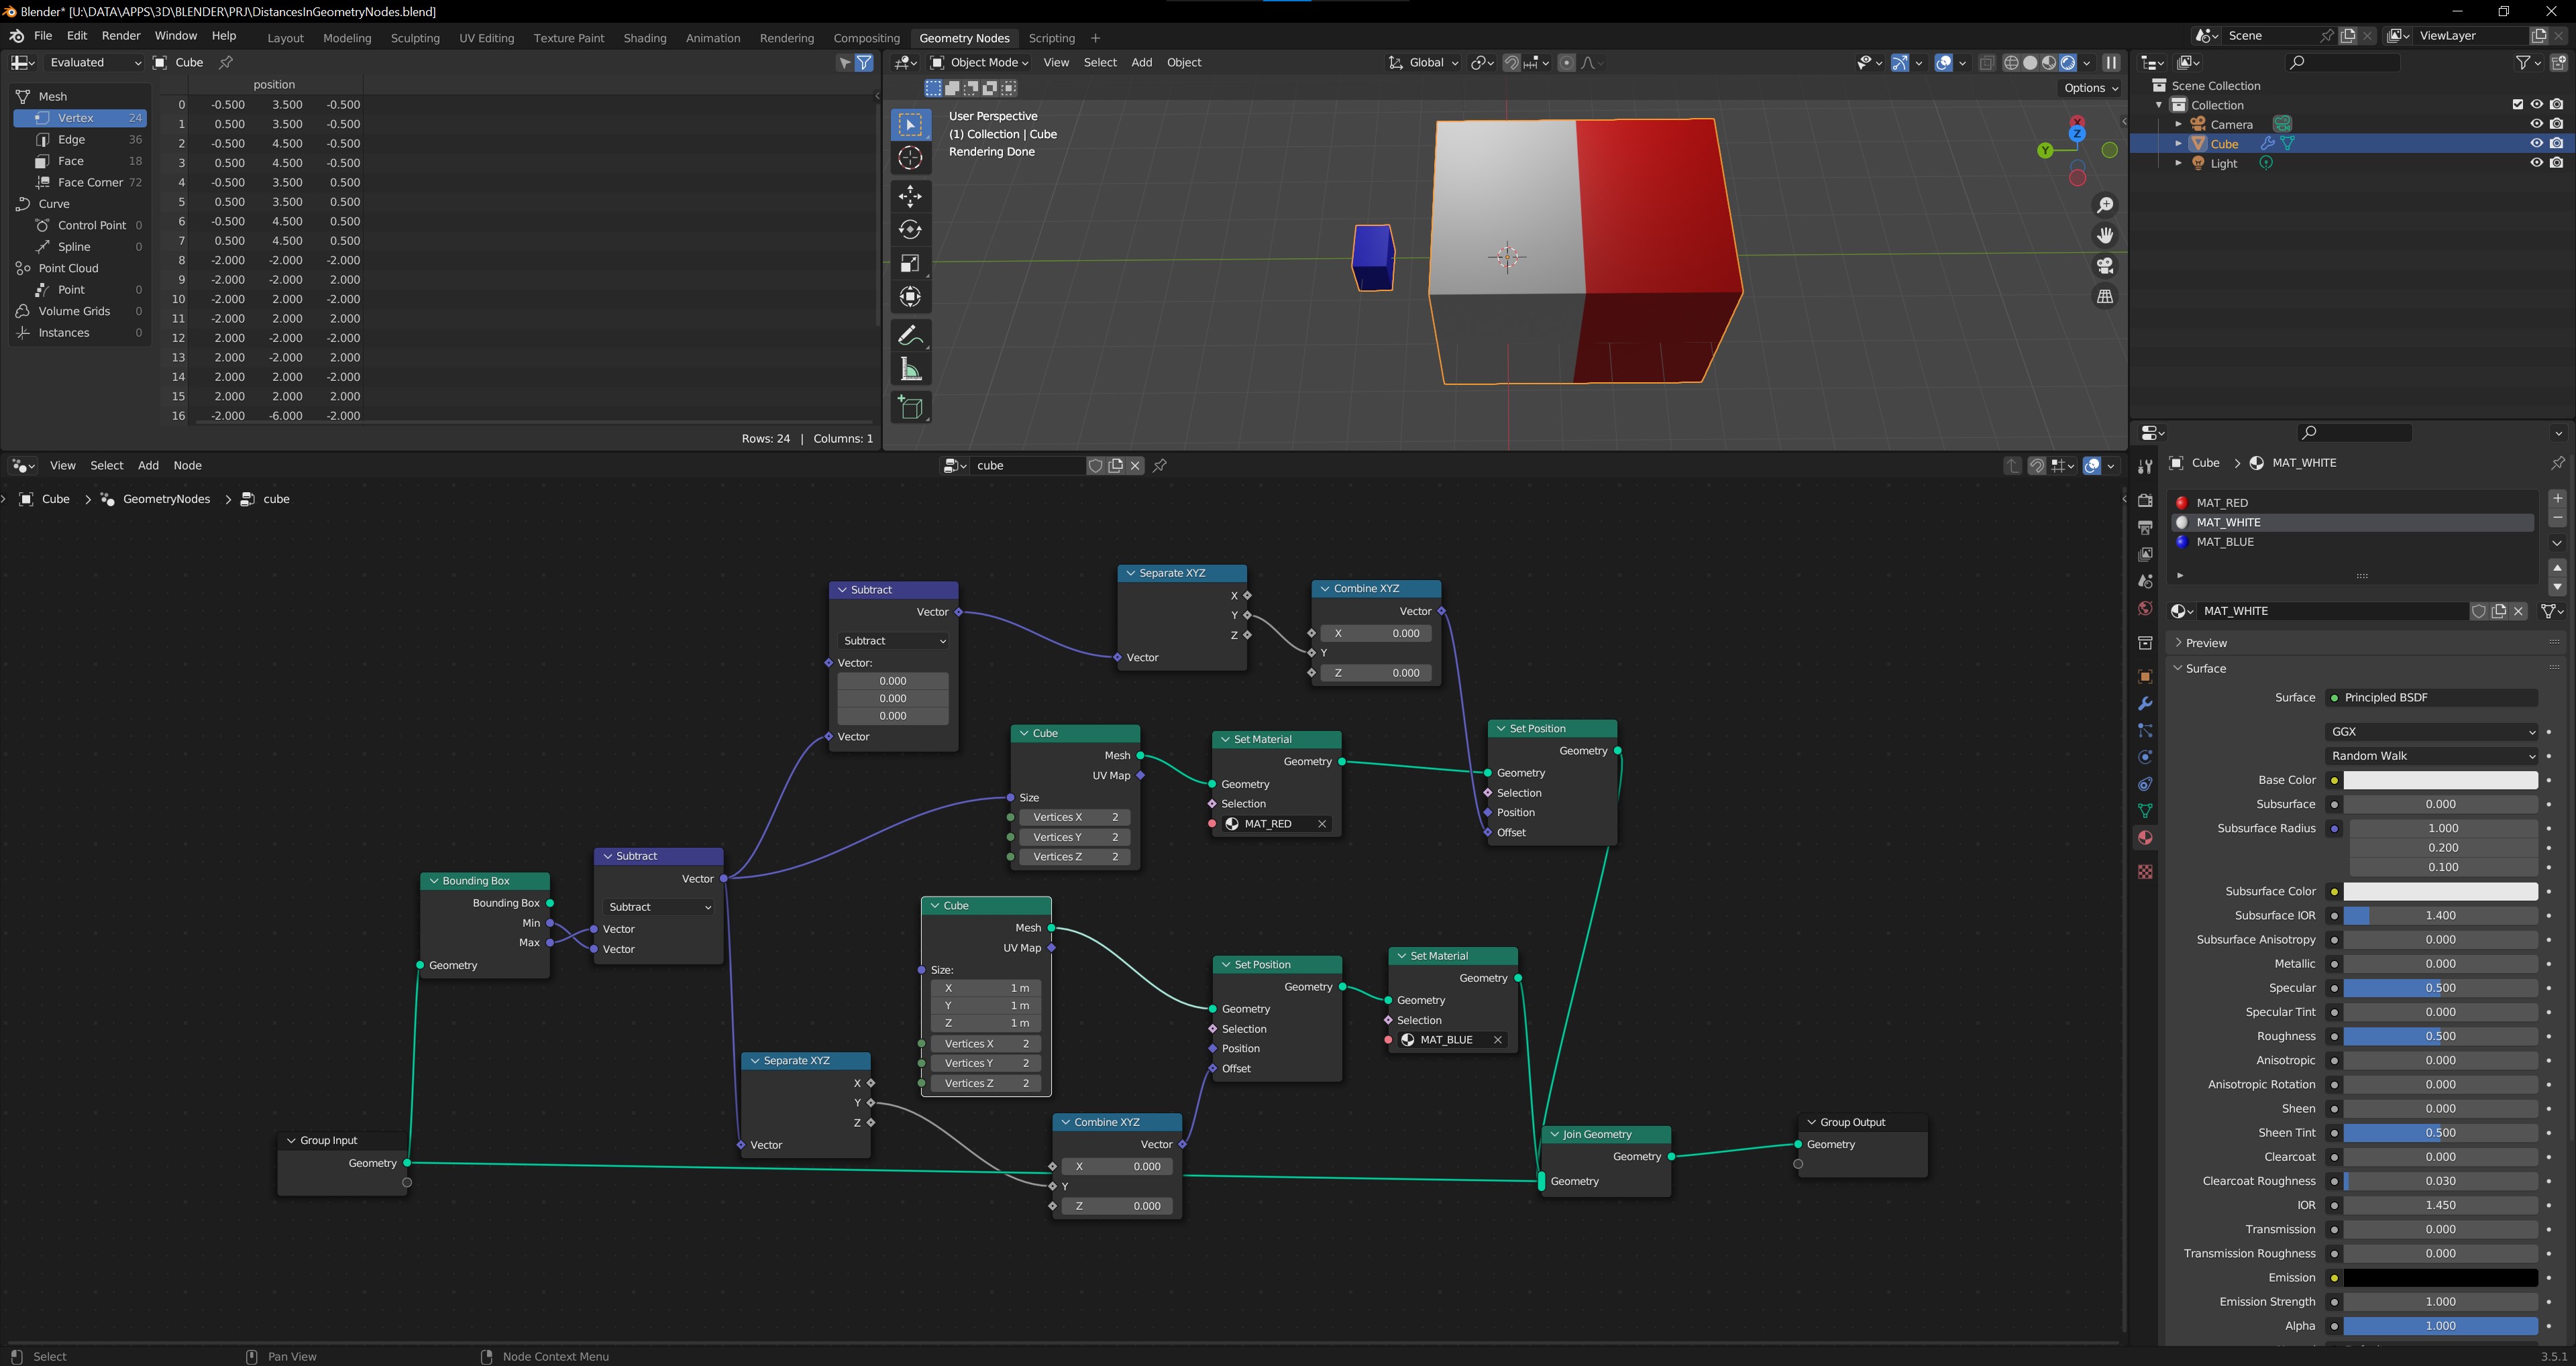Expand the Camera tree item
The image size is (2576, 1366).
[x=2179, y=124]
